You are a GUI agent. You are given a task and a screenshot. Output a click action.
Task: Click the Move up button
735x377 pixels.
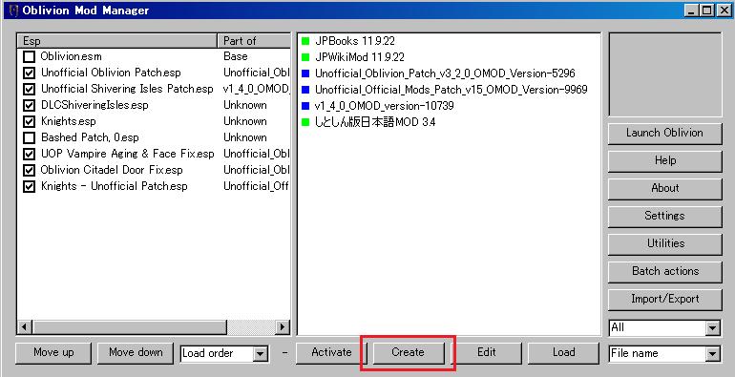coord(53,353)
